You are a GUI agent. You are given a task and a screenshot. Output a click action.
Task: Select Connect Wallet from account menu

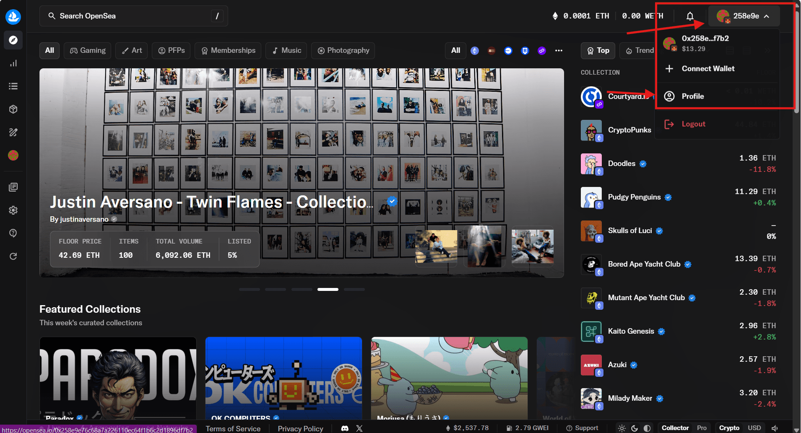click(x=717, y=69)
